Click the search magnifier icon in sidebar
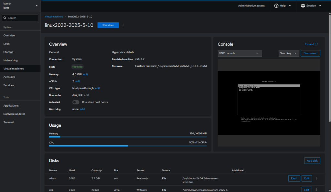 5,18
